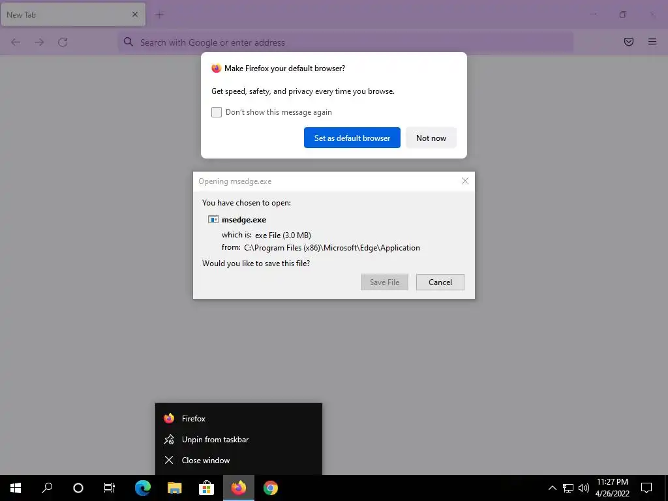Click the search or address bar
The width and height of the screenshot is (668, 501).
346,42
